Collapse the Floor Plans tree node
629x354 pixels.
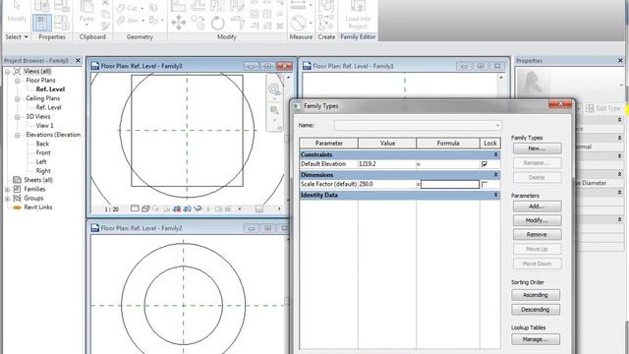coord(18,81)
